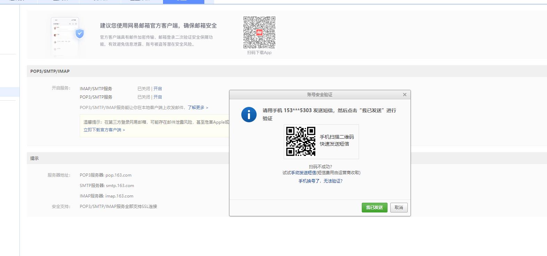Enable IMAP/SMTP服务 via its 开启 link
Image resolution: width=547 pixels, height=256 pixels.
click(158, 89)
